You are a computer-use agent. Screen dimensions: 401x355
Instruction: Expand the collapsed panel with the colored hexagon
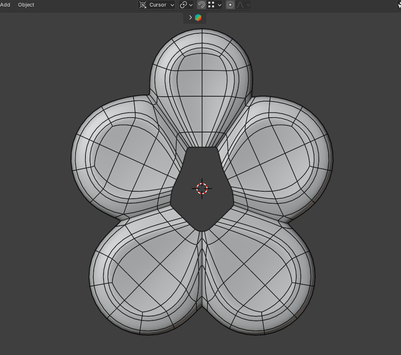(x=195, y=18)
